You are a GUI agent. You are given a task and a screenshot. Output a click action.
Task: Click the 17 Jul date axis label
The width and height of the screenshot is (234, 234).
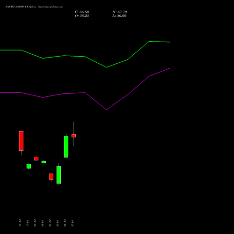point(28,223)
